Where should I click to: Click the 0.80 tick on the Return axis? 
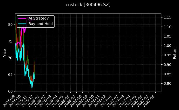[x=167, y=83]
